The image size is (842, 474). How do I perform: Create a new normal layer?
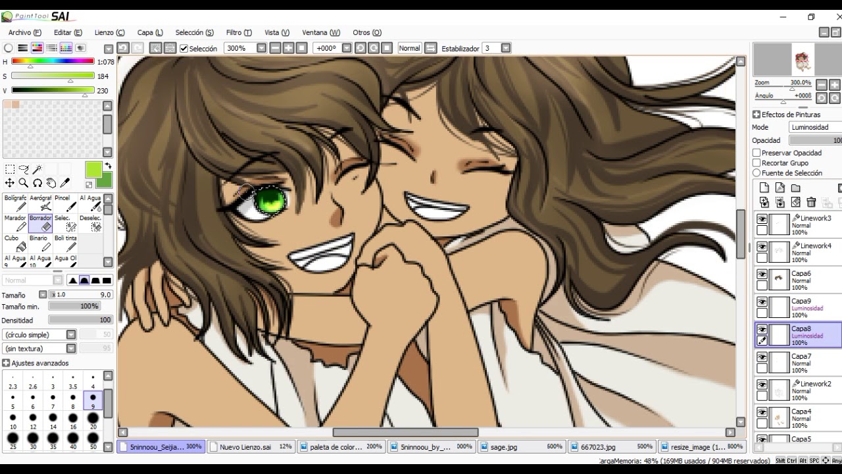coord(764,188)
